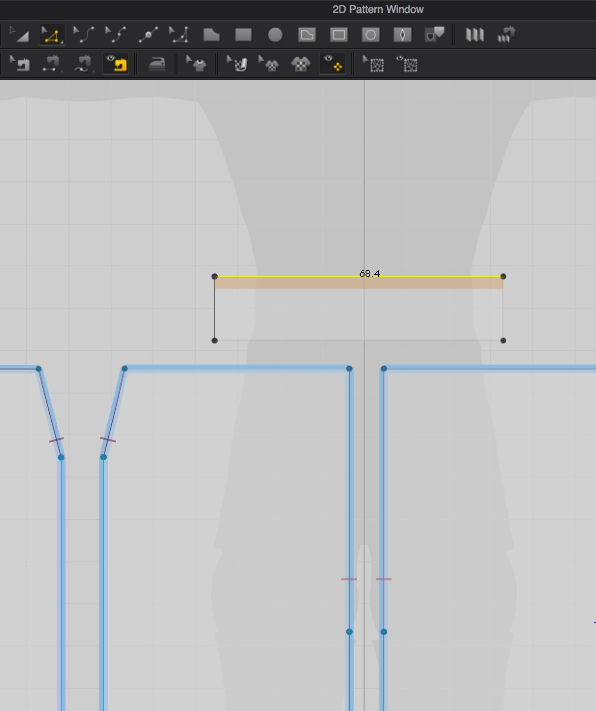This screenshot has height=711, width=596.
Task: Select the Internal Rectangle outline tool
Action: (x=339, y=35)
